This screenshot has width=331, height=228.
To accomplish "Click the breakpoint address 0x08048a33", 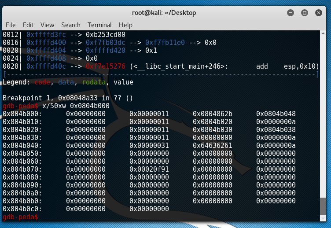I will 78,98.
